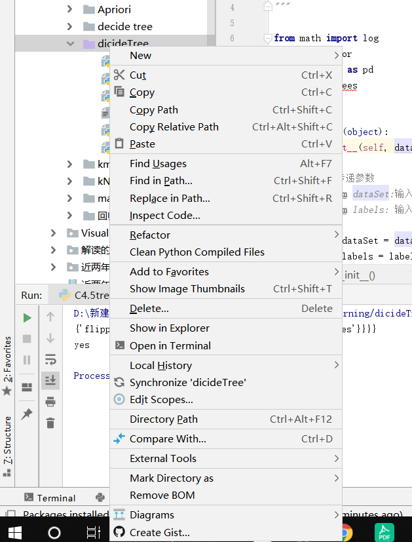
Task: Click the print console output icon
Action: pos(50,401)
